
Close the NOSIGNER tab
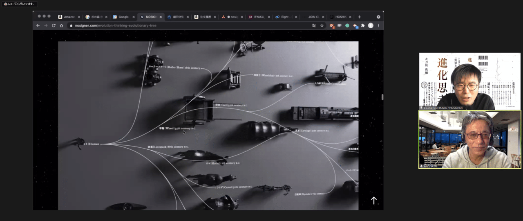coord(161,17)
